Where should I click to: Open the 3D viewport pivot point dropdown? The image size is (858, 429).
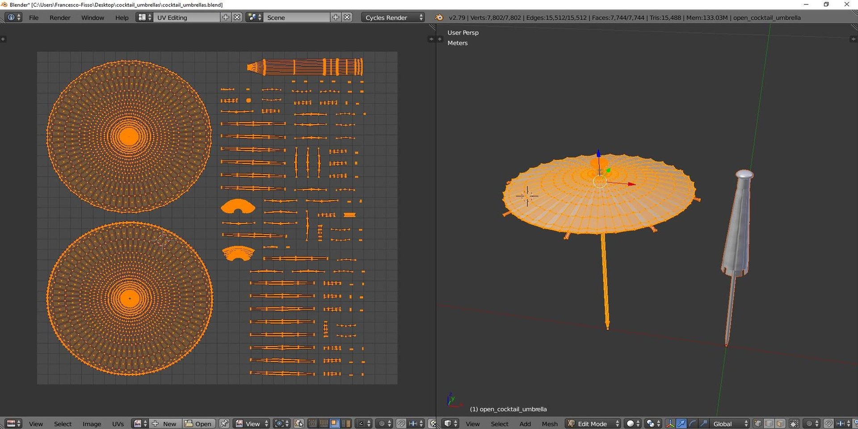(x=653, y=423)
